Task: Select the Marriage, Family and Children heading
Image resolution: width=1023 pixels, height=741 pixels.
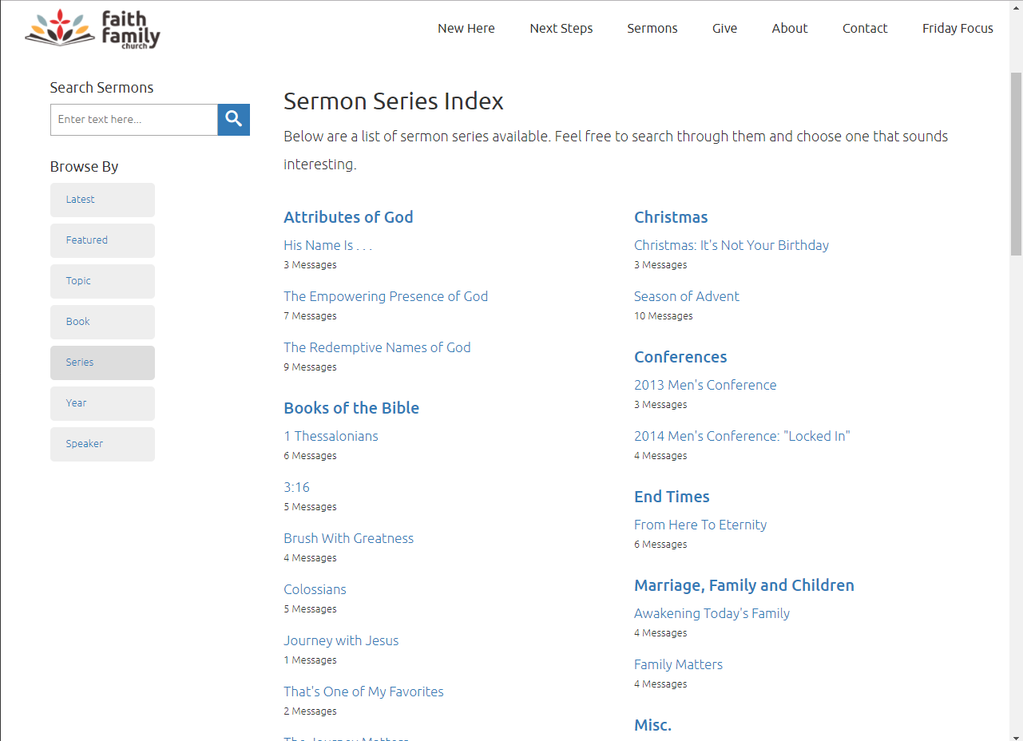Action: tap(744, 585)
